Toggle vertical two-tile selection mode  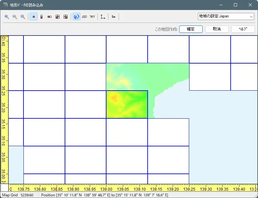[x=41, y=16]
